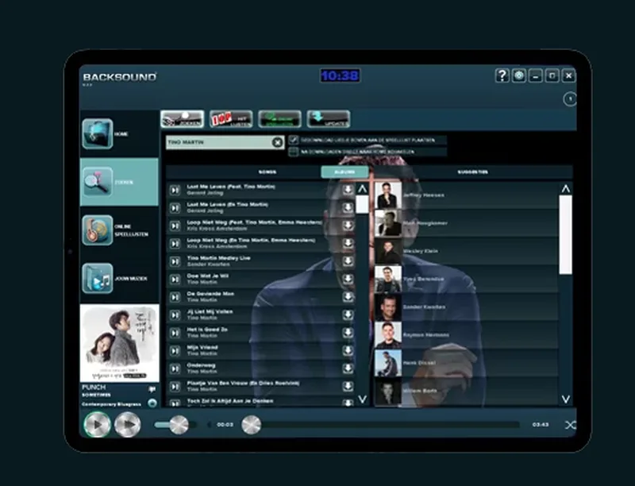Viewport: 635px width, 486px height.
Task: Preview 'Laat Me Leven (Feat. Tino Martin)'
Action: 175,190
